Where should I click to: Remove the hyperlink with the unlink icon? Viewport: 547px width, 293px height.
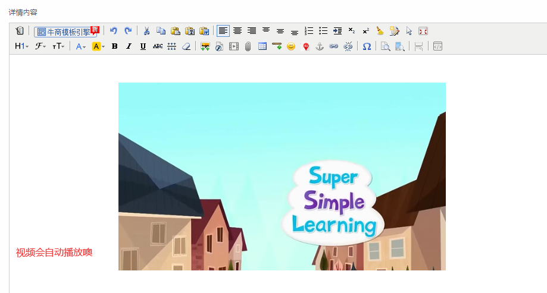[x=348, y=46]
